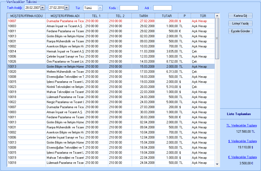
Task: Open the $ Verilecekler Toplamı link
Action: [243, 141]
